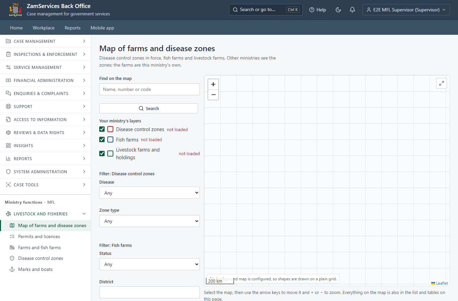This screenshot has width=458, height=301.
Task: Uncheck the Livestock farms and holdings layer
Action: click(x=102, y=154)
